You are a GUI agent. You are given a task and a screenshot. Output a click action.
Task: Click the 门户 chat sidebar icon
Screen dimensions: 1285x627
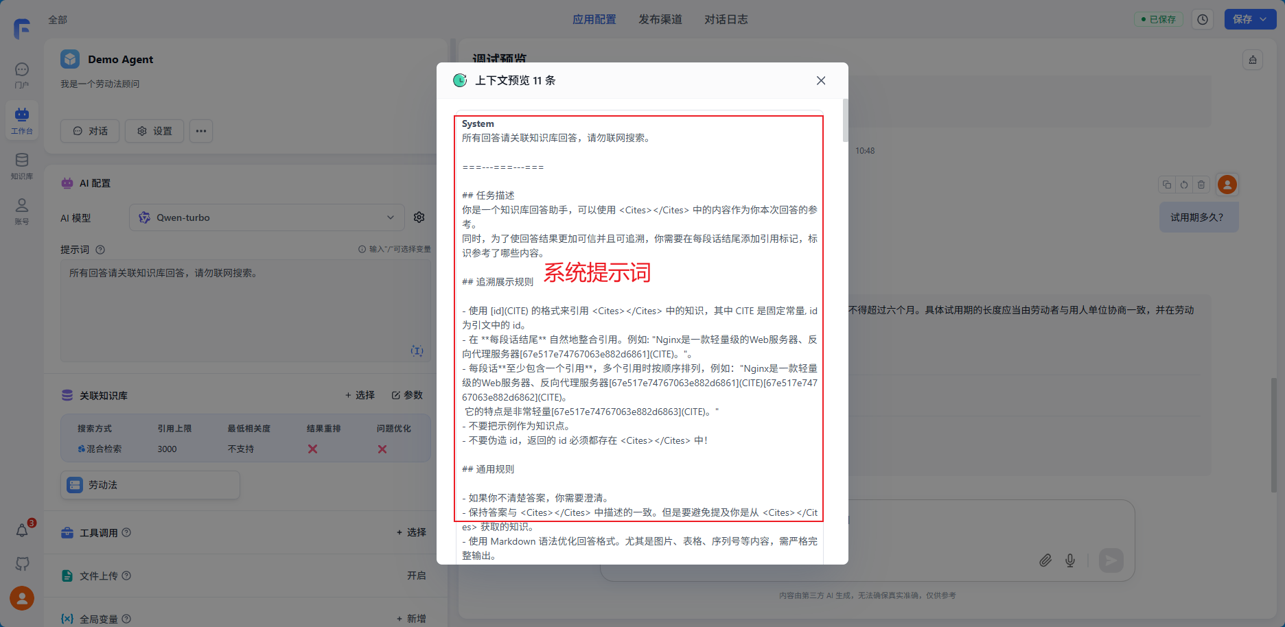pyautogui.click(x=22, y=75)
